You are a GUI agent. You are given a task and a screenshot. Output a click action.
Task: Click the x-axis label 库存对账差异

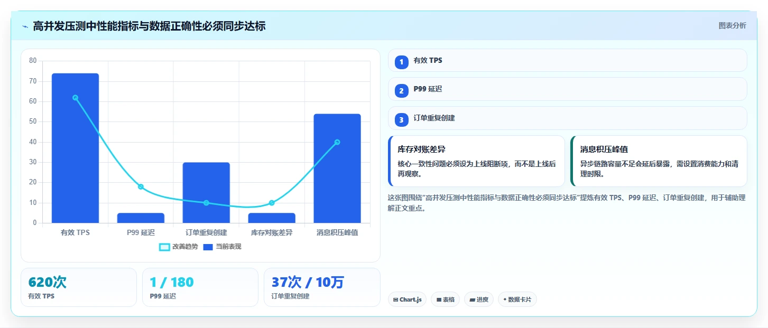[x=272, y=232]
